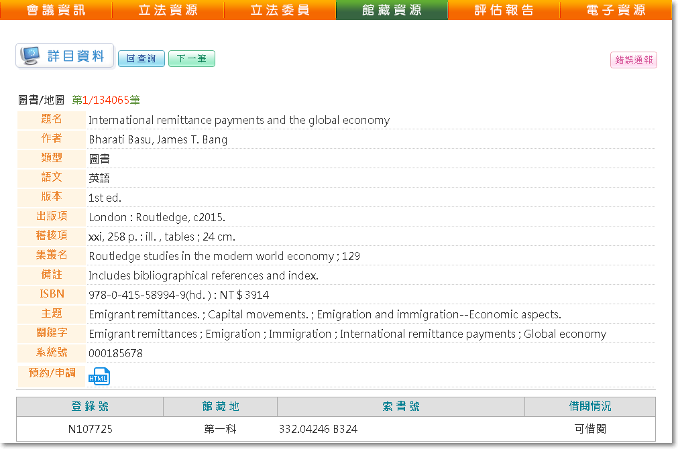
Task: Click the computer icon beside 詳目資料
Action: point(30,56)
